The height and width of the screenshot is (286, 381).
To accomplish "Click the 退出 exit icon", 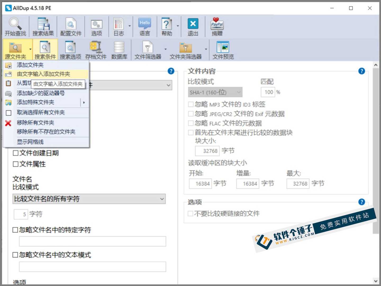I will (193, 24).
